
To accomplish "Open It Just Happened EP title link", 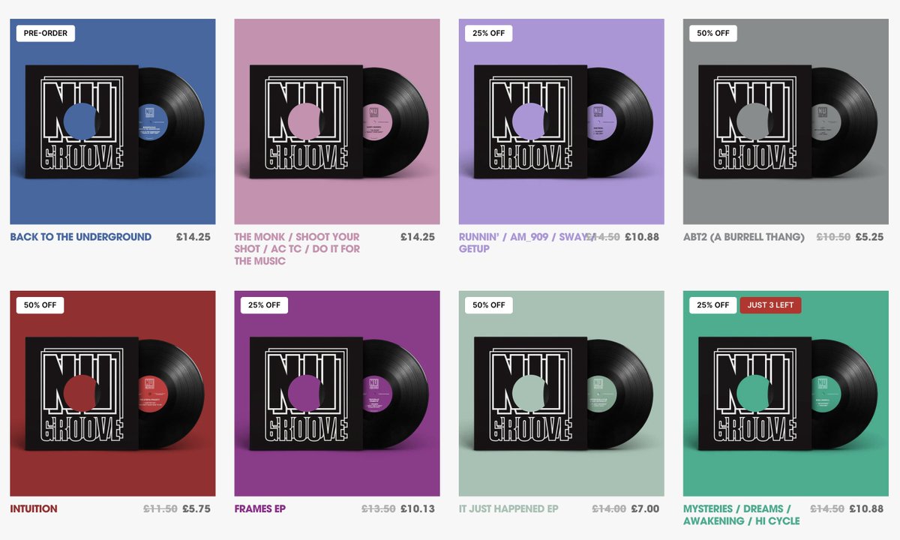I will pos(508,508).
